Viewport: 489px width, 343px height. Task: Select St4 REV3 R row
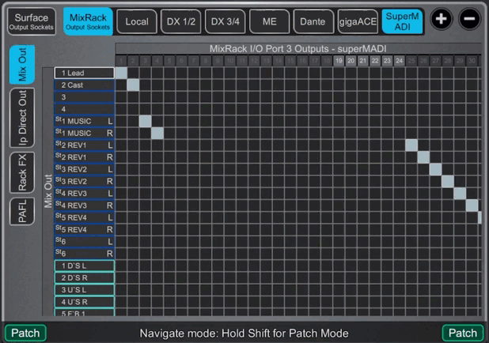pos(85,205)
